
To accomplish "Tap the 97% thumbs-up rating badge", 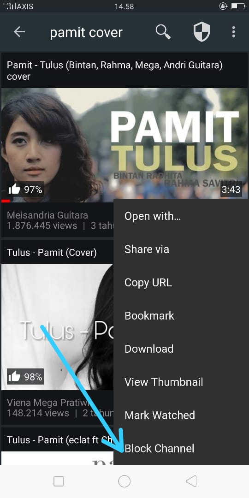I will click(25, 190).
